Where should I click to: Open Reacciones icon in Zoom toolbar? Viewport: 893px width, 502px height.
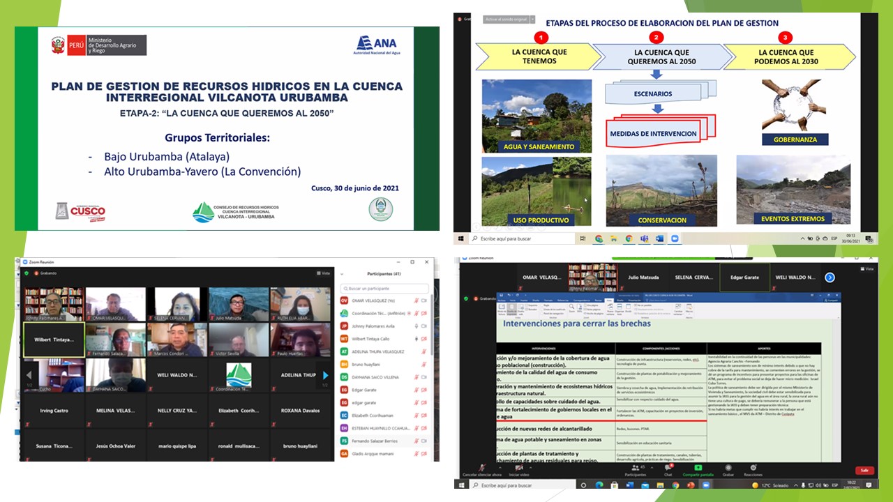pyautogui.click(x=753, y=468)
